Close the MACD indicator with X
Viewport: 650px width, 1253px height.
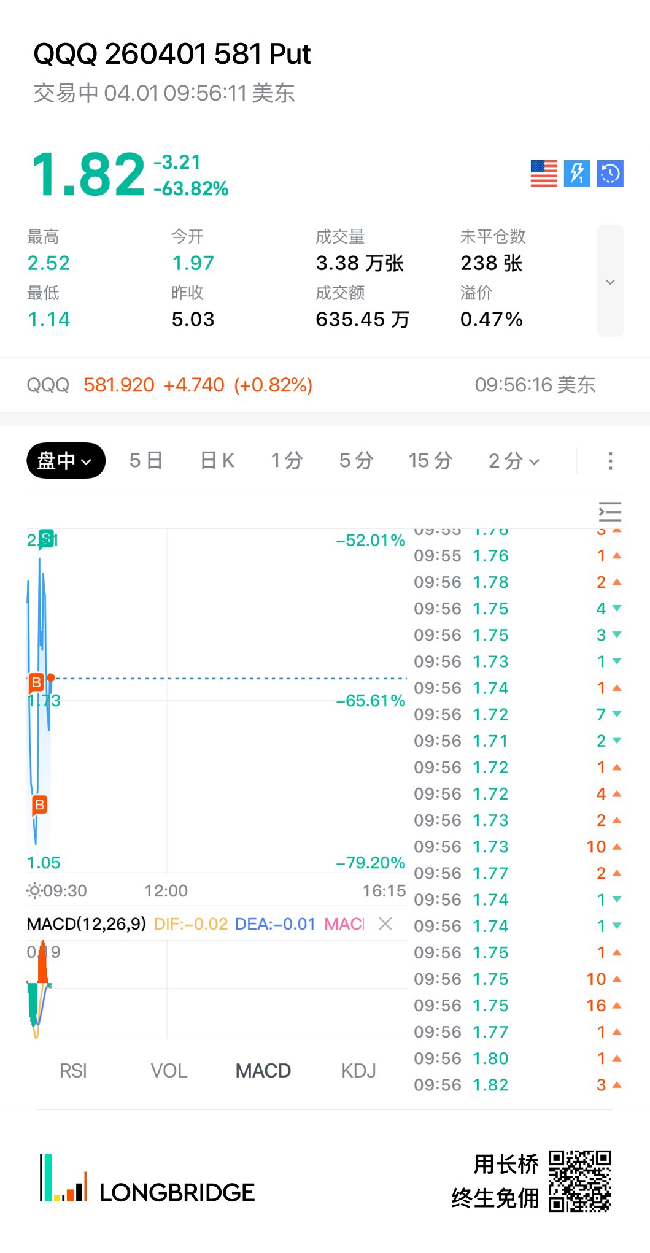click(385, 923)
